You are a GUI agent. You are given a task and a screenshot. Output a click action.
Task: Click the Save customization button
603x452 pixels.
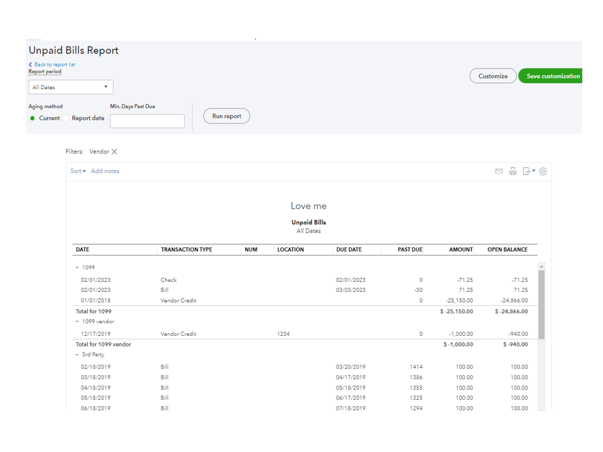point(552,76)
